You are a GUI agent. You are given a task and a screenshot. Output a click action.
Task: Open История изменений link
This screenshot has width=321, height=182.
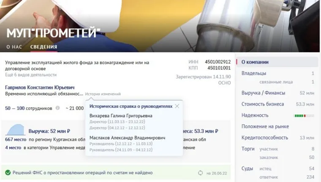click(x=103, y=94)
